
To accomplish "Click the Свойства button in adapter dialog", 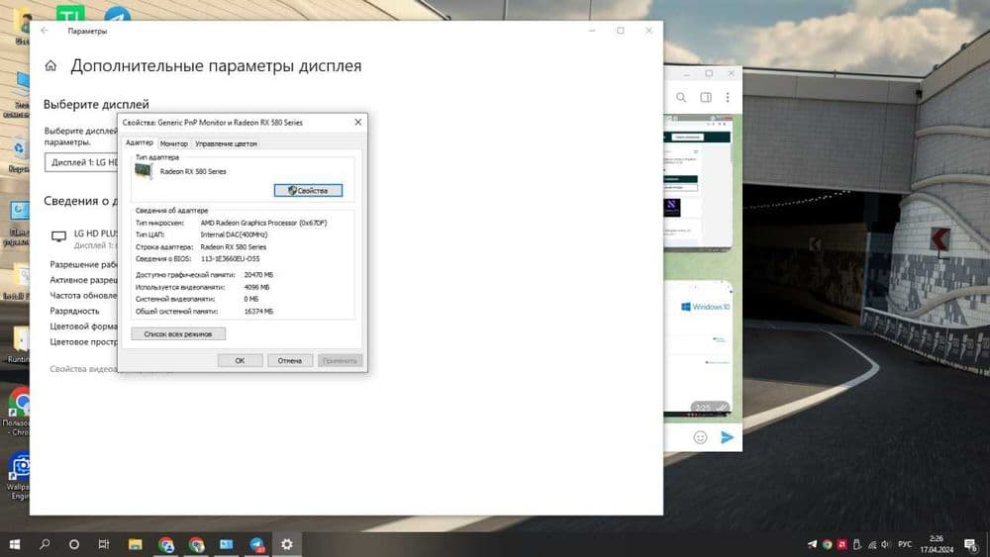I will coord(308,191).
